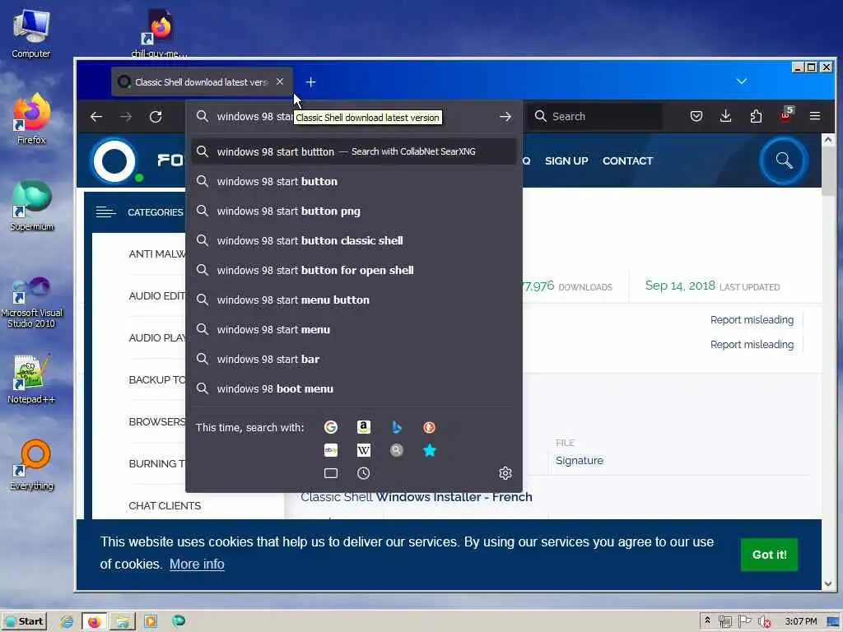This screenshot has height=632, width=843.
Task: Click the page scrollbar down arrow
Action: click(x=828, y=583)
